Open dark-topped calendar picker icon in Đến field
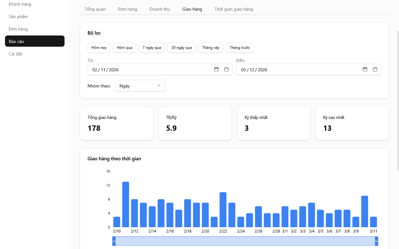 click(x=365, y=69)
